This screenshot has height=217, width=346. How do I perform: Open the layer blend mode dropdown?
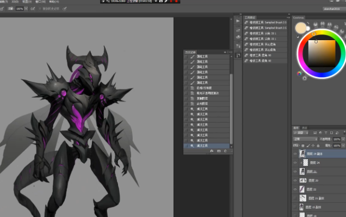click(305, 139)
